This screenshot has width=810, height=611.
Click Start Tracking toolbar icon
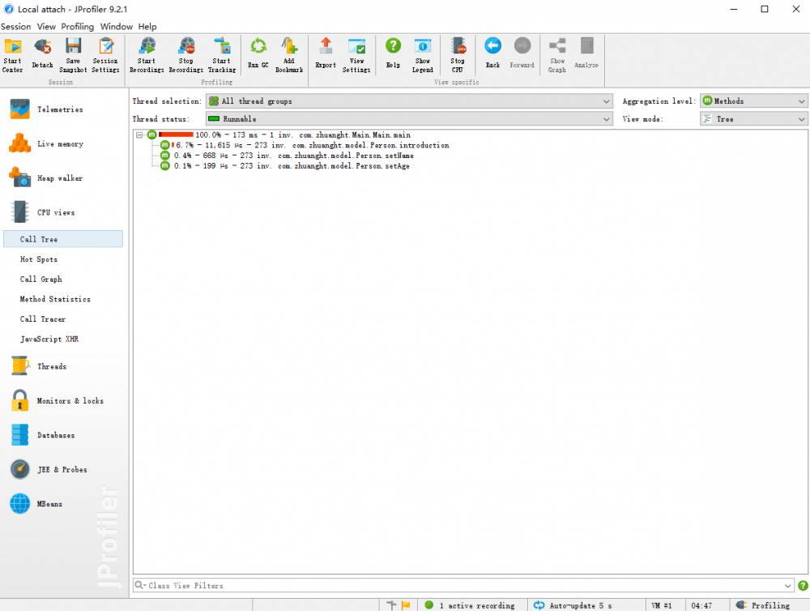[x=222, y=55]
